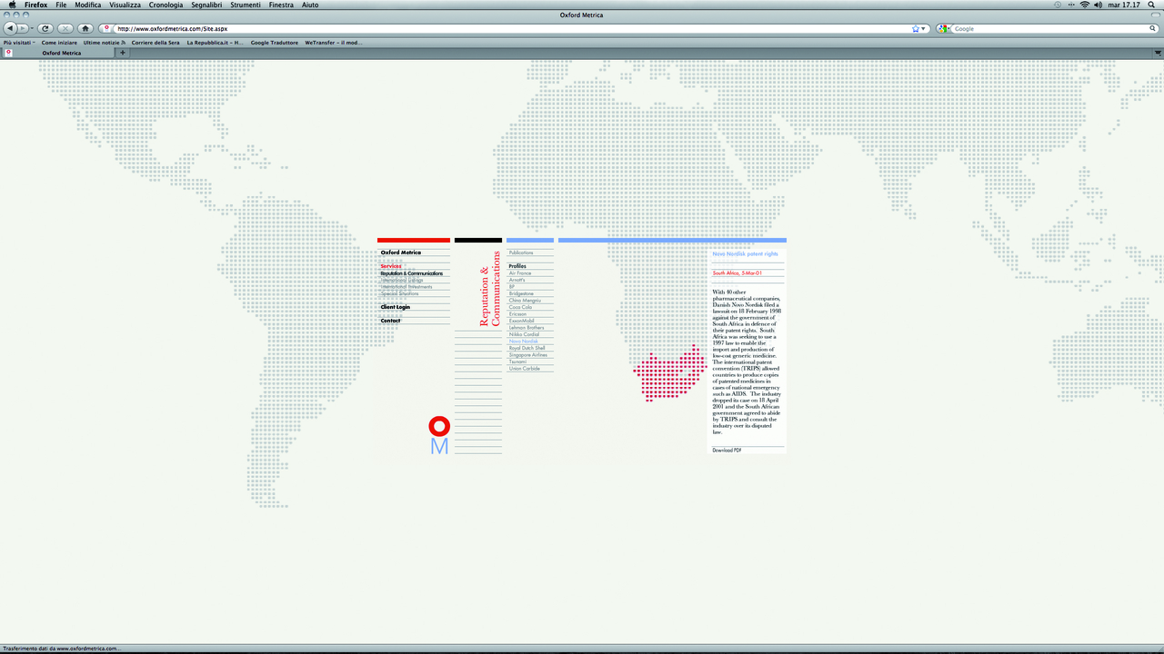Click the Download PDF link
Viewport: 1164px width, 654px height.
click(727, 450)
